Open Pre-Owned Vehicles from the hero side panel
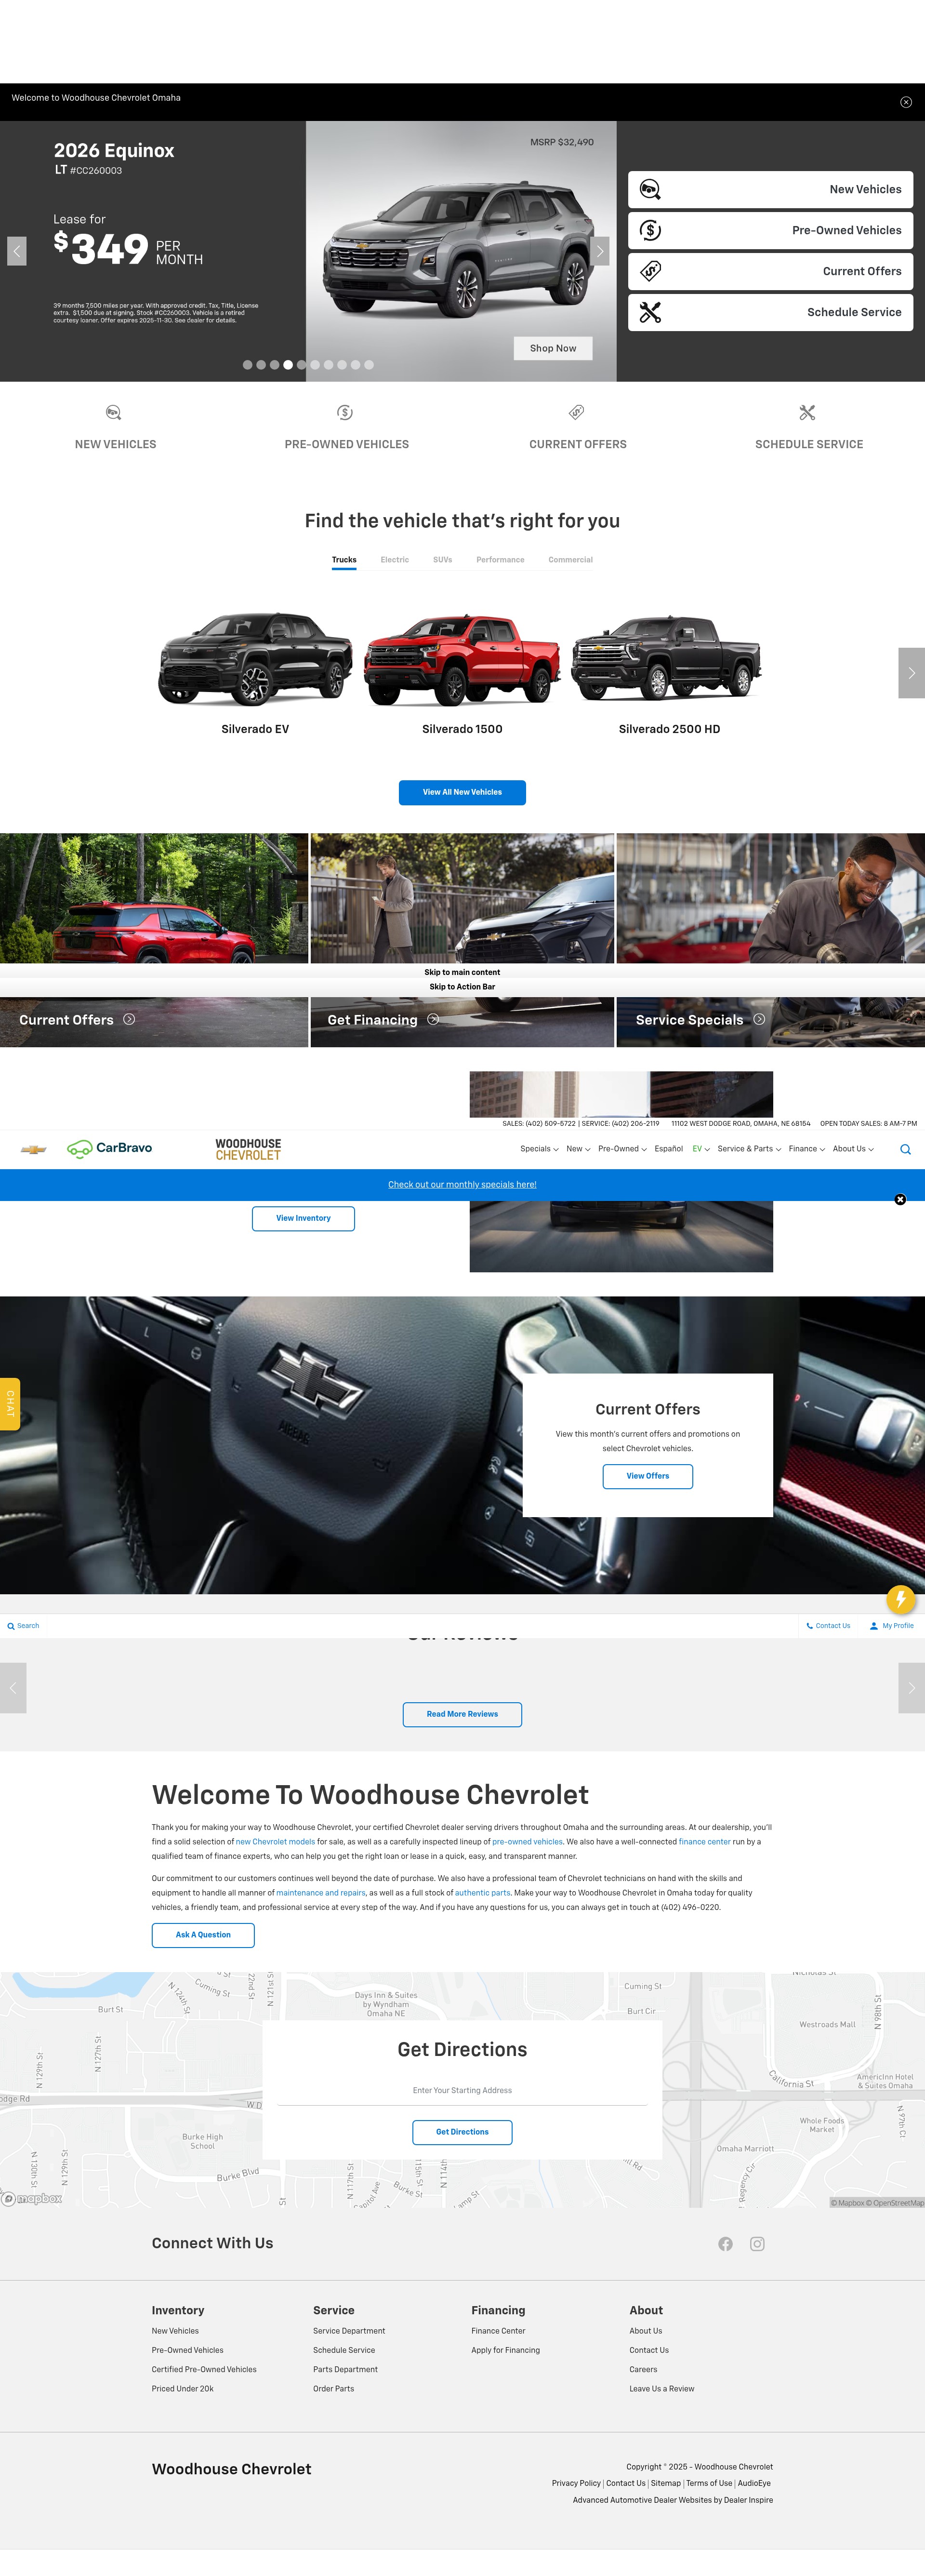This screenshot has width=925, height=2576. (770, 230)
